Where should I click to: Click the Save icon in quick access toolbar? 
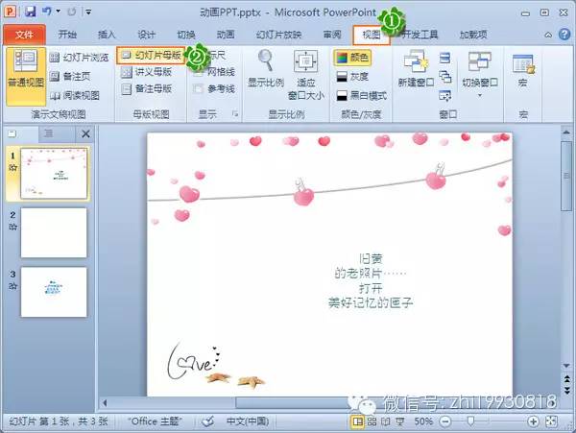point(30,12)
